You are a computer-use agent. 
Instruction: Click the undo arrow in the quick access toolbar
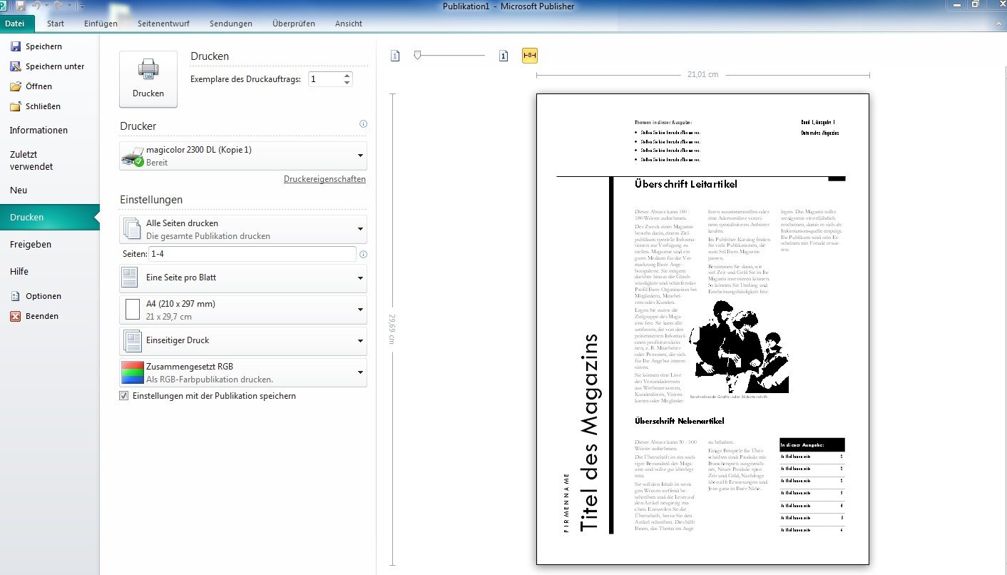[x=36, y=6]
